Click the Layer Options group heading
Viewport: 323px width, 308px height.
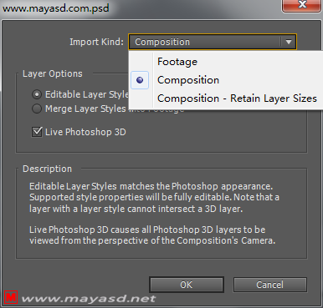53,73
